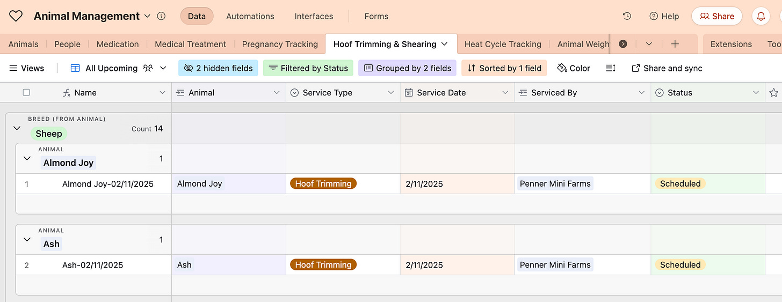Open base info icon next to title
Image resolution: width=782 pixels, height=302 pixels.
(x=161, y=16)
